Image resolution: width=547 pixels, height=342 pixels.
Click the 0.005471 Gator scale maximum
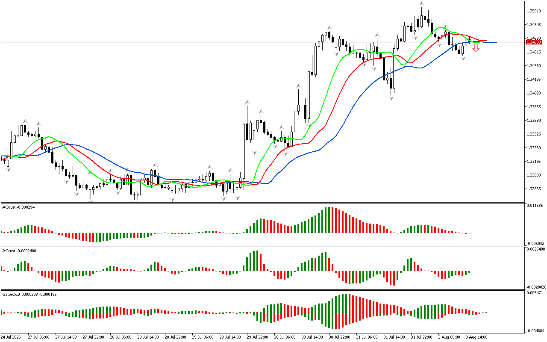point(535,293)
